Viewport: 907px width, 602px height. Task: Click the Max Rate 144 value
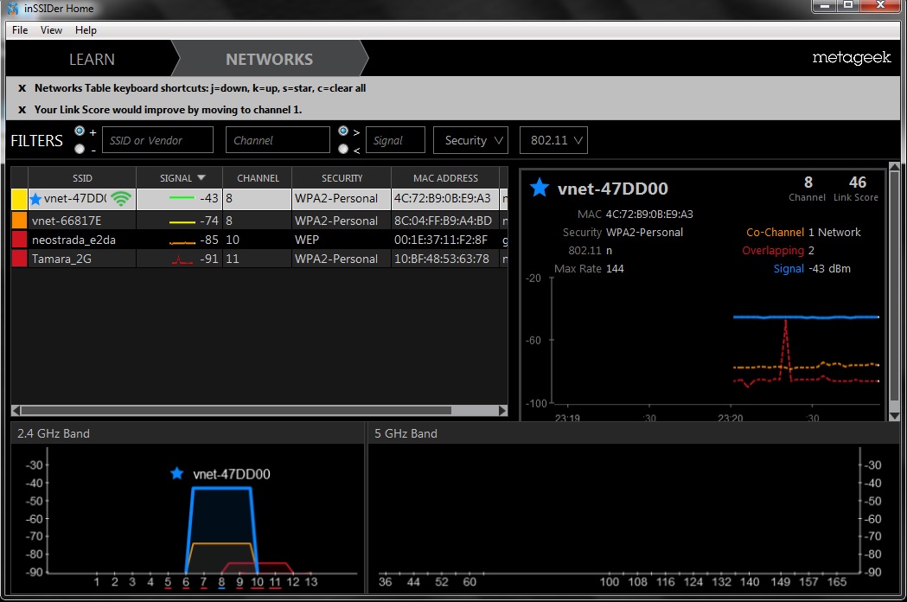(615, 269)
